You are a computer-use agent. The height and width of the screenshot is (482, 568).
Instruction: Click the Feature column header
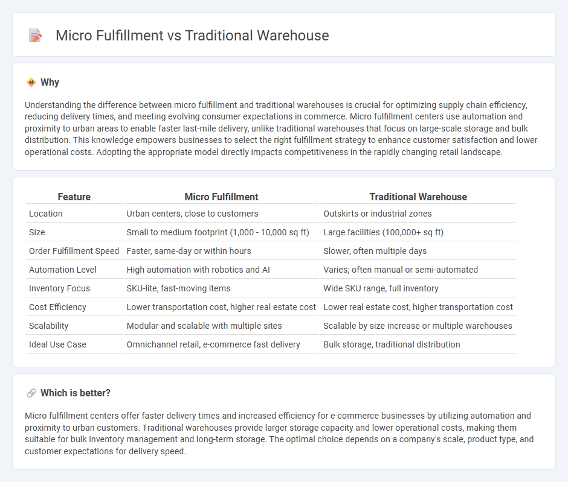click(x=74, y=197)
